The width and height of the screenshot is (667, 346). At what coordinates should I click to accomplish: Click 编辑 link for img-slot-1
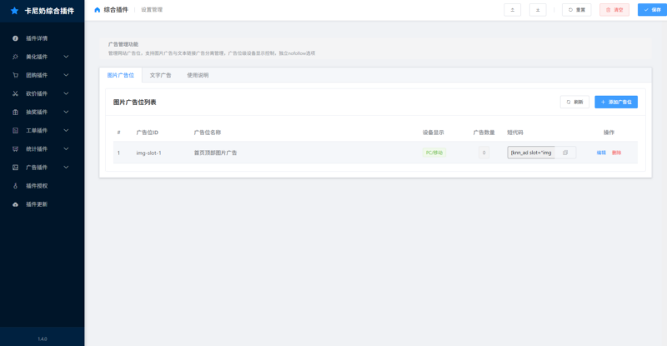pos(601,153)
